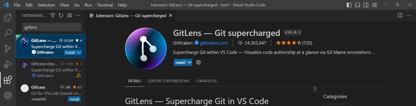Open the Selection menu

46,5
